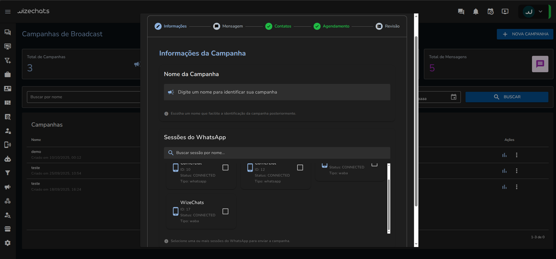Open actions menu for teste 18/09/2025 campaign
The height and width of the screenshot is (259, 556).
[x=517, y=187]
